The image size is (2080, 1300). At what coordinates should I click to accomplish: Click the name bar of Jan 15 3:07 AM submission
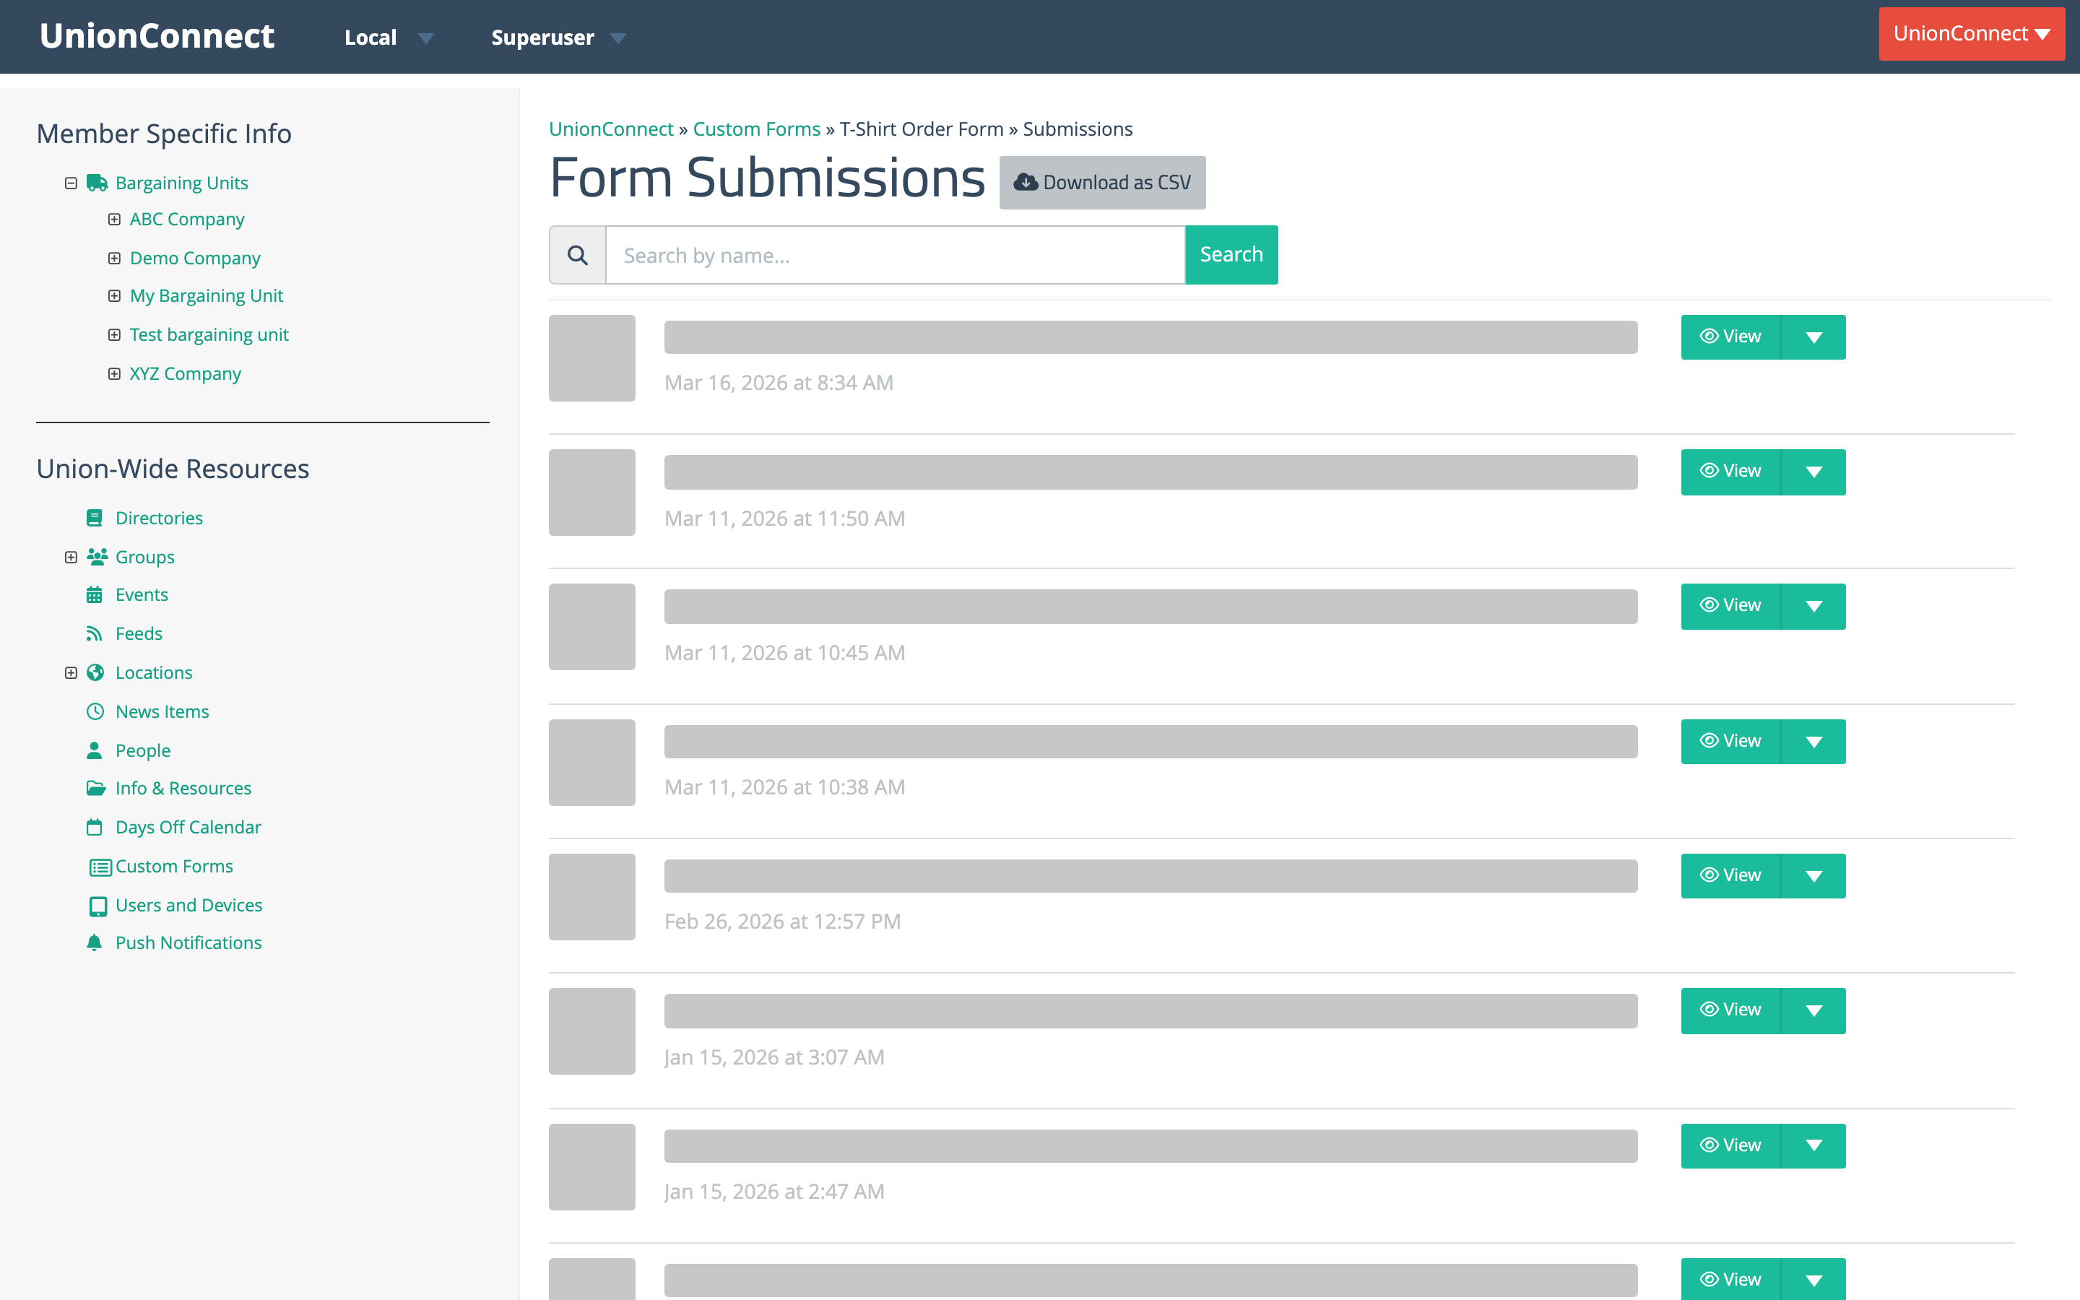(1151, 1010)
